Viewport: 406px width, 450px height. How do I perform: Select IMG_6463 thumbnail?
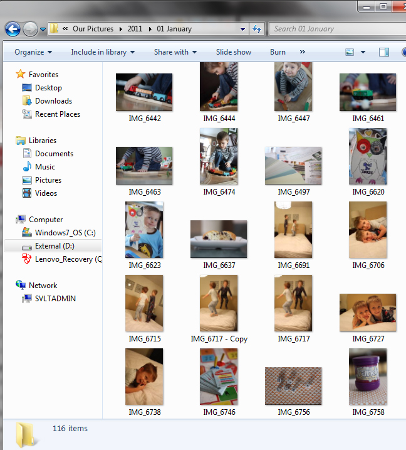tap(144, 166)
